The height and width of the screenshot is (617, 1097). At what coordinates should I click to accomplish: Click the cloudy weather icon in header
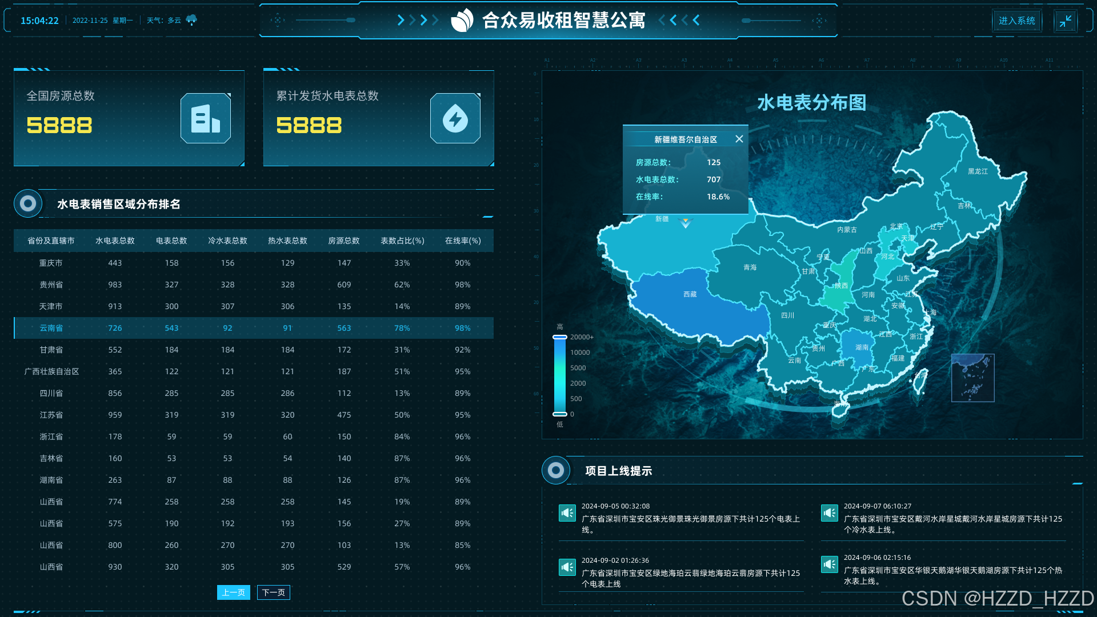tap(191, 20)
